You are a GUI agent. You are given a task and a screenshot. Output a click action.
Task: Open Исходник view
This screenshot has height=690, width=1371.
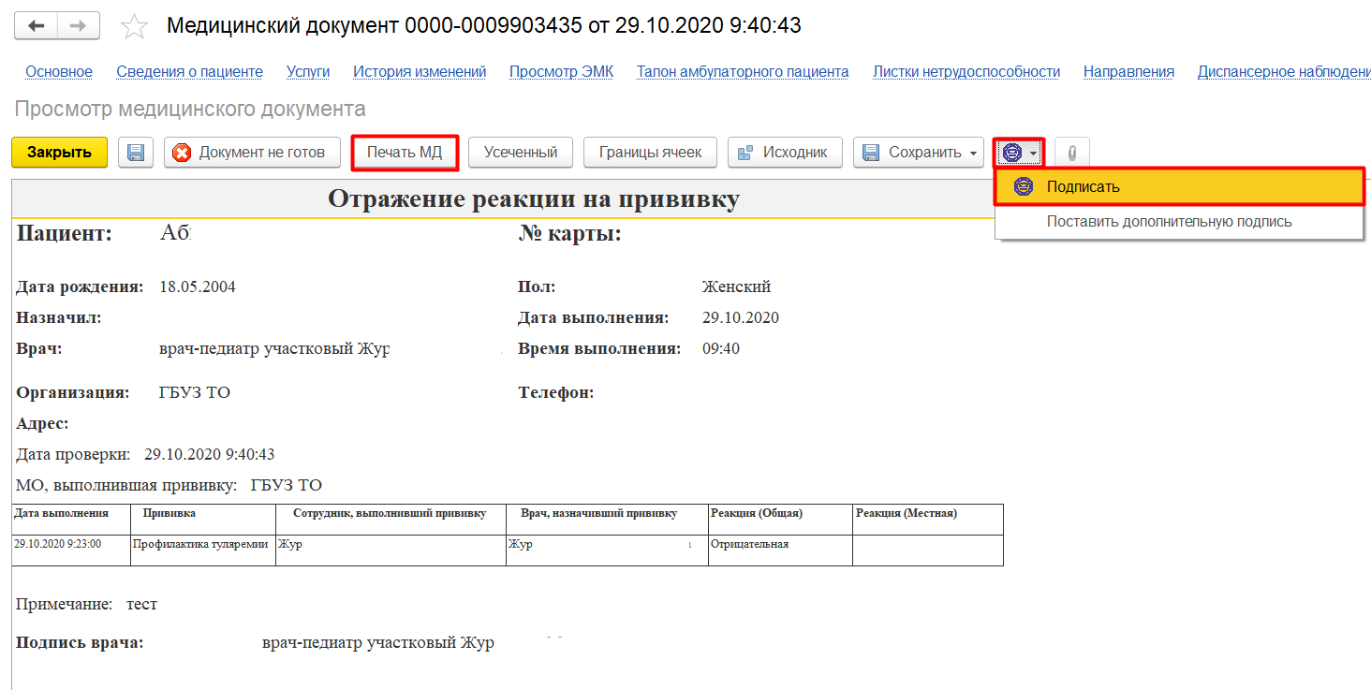[785, 153]
